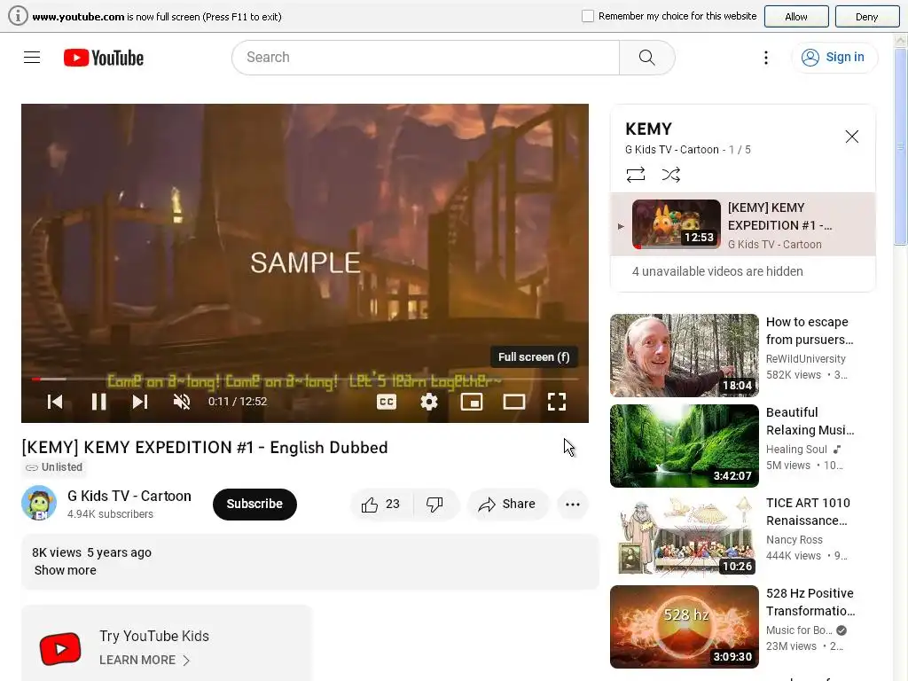Switch to theater mode

click(514, 402)
